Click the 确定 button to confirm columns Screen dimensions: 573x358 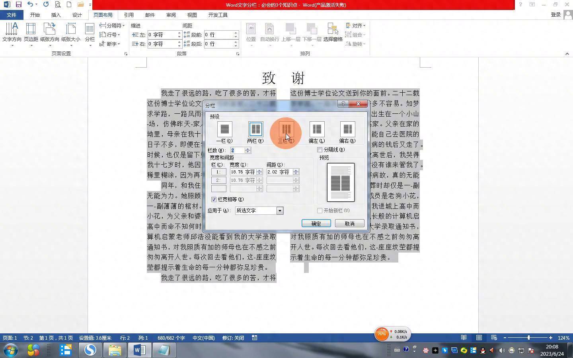[316, 223]
